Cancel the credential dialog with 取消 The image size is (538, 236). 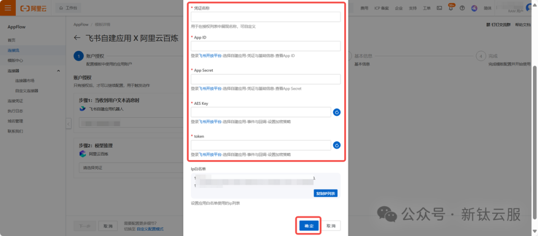(331, 226)
